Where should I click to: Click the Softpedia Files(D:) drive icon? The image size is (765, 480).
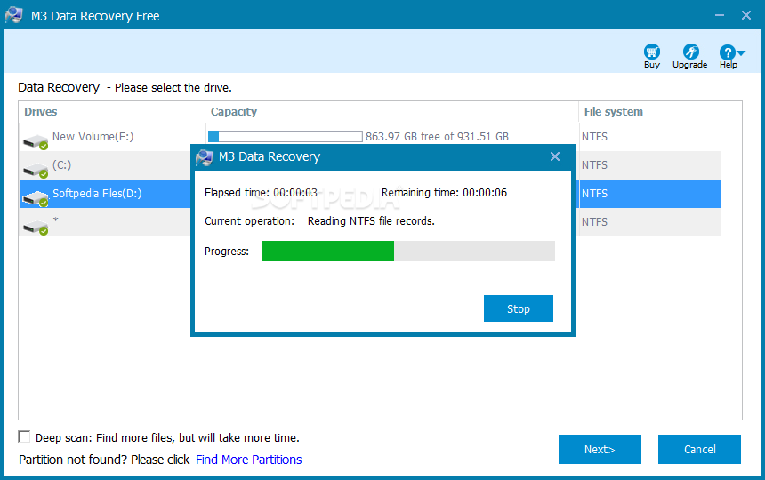(35, 198)
